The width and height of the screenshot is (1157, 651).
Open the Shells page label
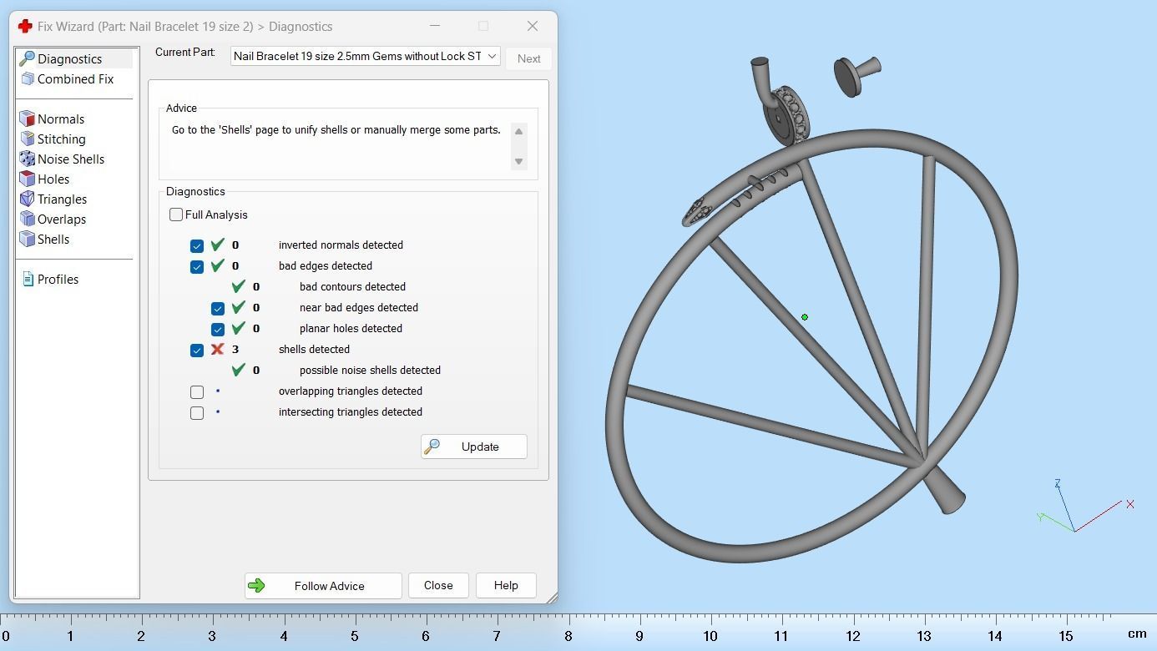[x=53, y=239]
